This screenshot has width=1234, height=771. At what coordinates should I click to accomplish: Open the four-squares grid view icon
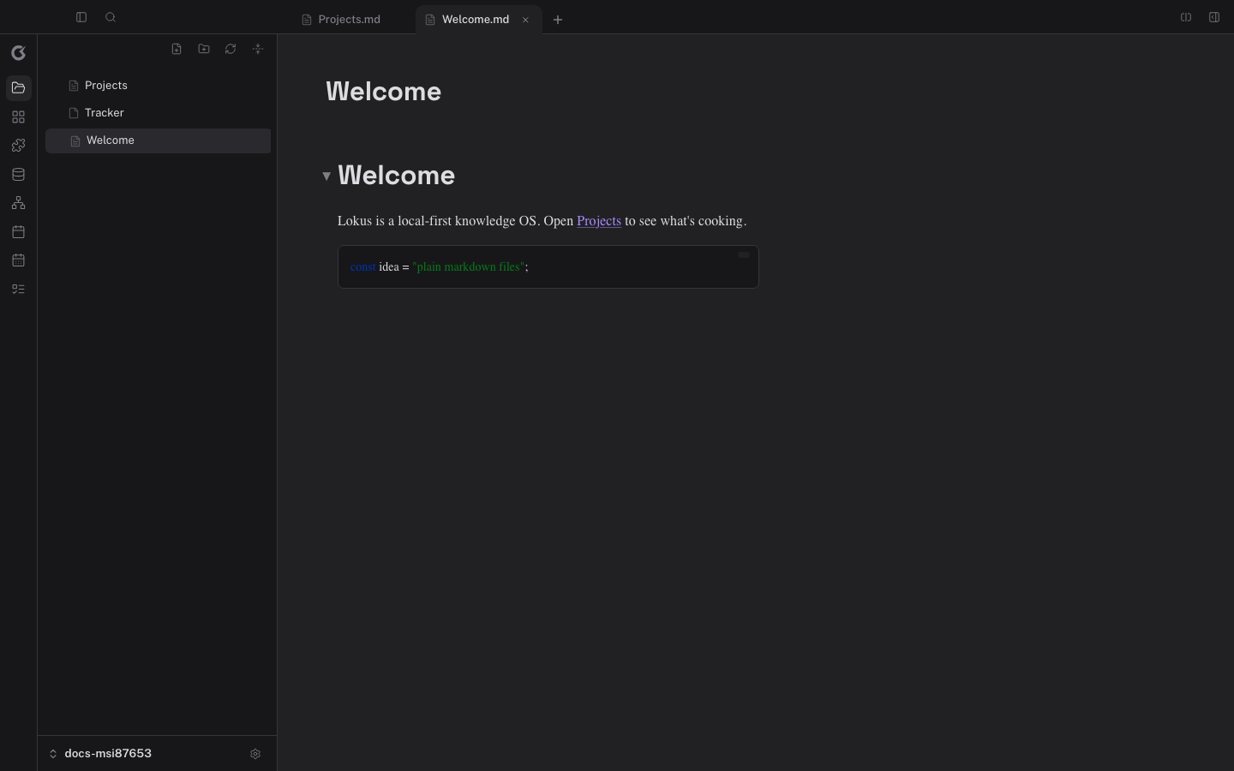[19, 117]
